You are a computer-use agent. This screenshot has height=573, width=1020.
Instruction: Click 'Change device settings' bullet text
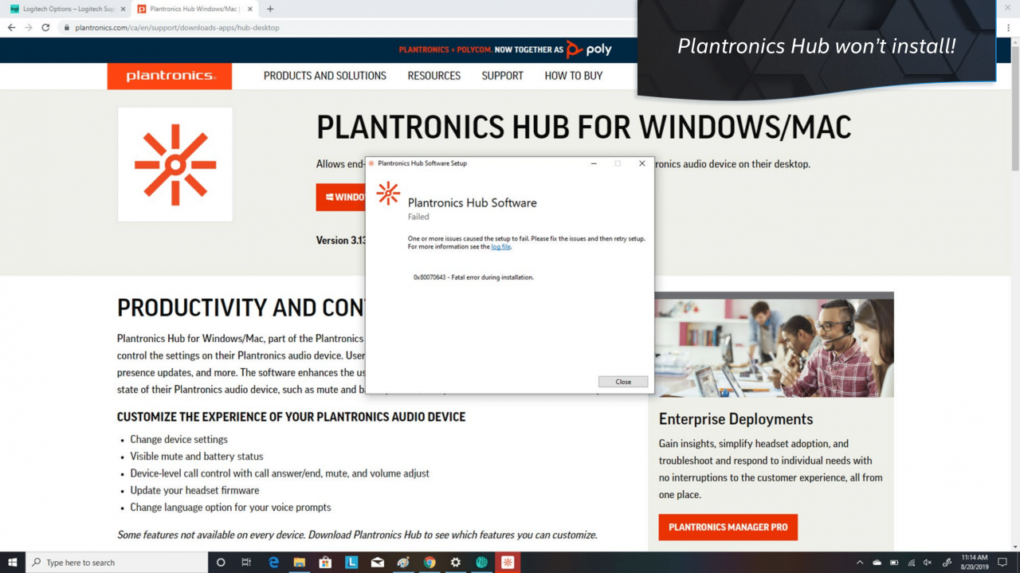pos(179,439)
